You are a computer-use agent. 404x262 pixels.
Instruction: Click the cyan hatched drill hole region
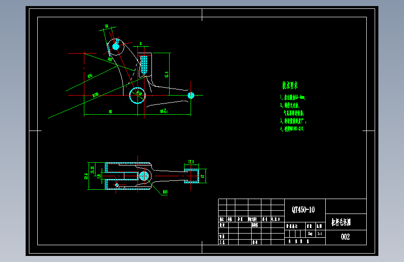(144, 65)
